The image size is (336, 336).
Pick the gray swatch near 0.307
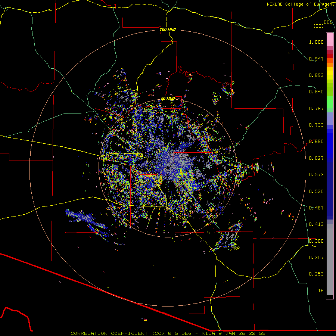[x=330, y=259]
